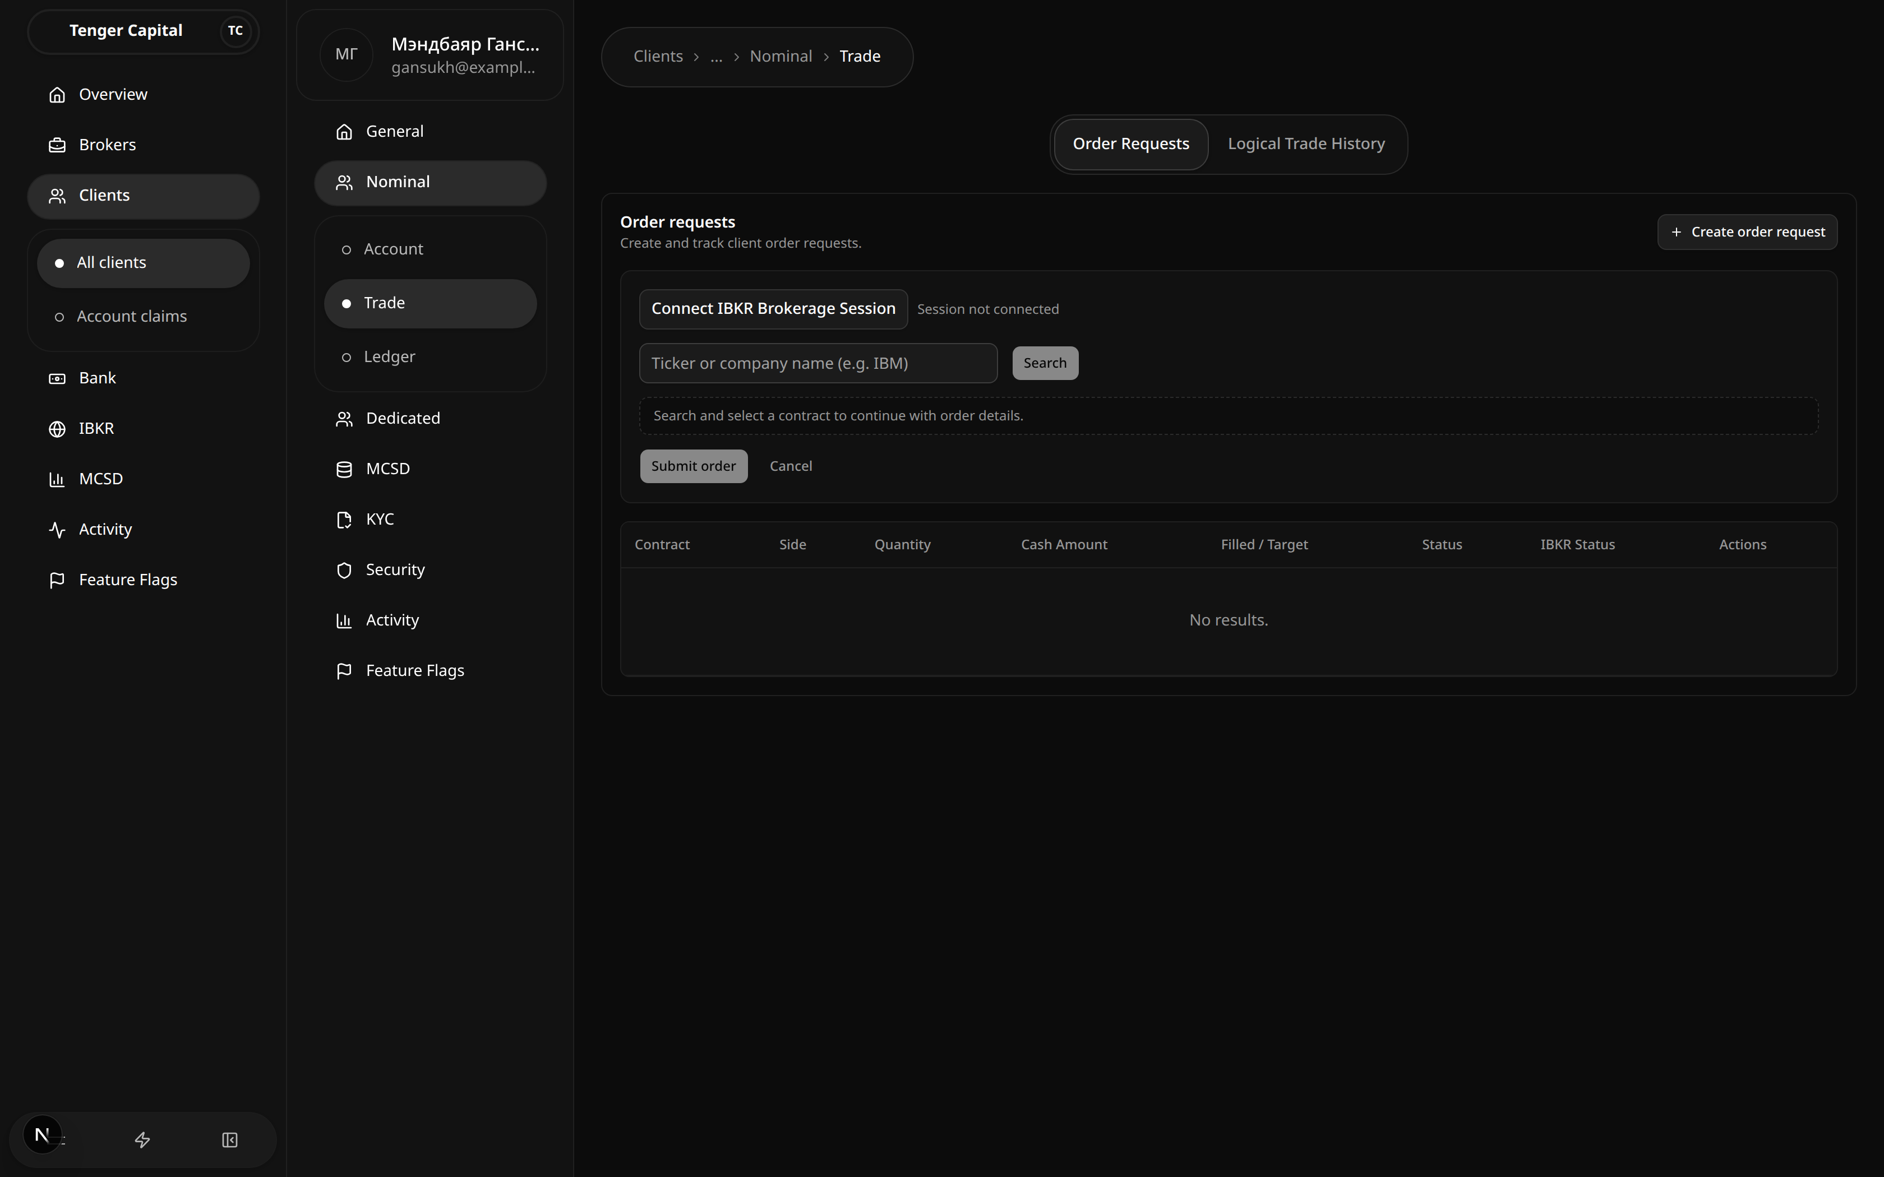Click the Feature Flags flag icon in main sidebar
This screenshot has width=1884, height=1177.
coord(57,581)
